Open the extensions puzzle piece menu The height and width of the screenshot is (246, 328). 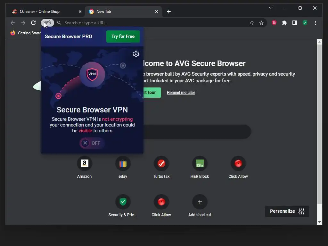coord(284,23)
